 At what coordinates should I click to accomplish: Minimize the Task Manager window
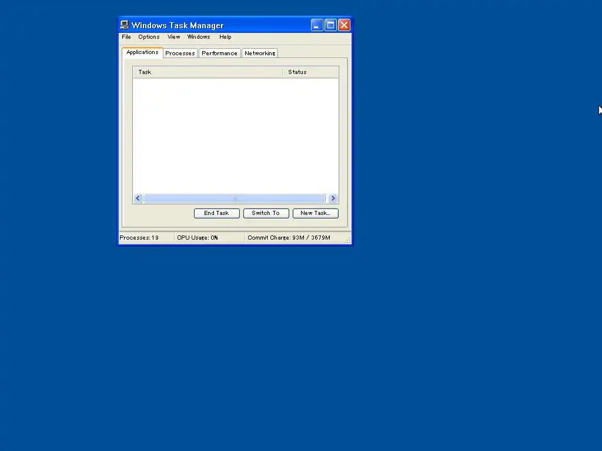(317, 25)
